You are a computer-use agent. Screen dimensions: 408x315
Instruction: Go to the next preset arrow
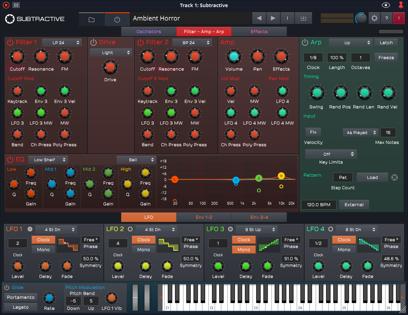[x=273, y=18]
